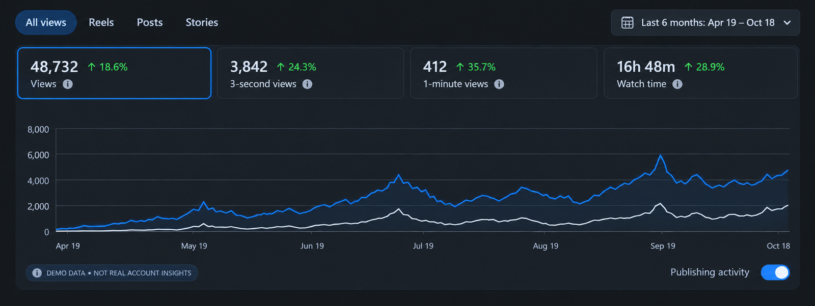
Task: Click the info icon in demo data badge
Action: point(37,273)
